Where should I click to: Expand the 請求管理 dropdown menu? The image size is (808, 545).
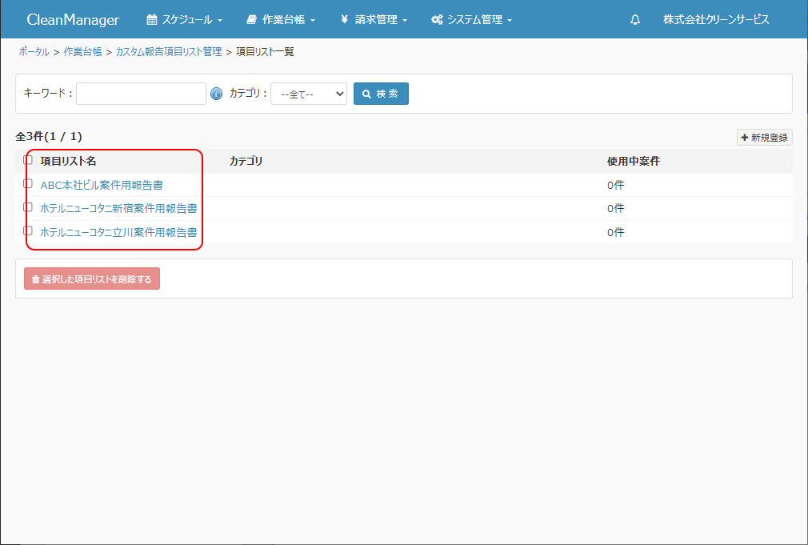click(374, 20)
